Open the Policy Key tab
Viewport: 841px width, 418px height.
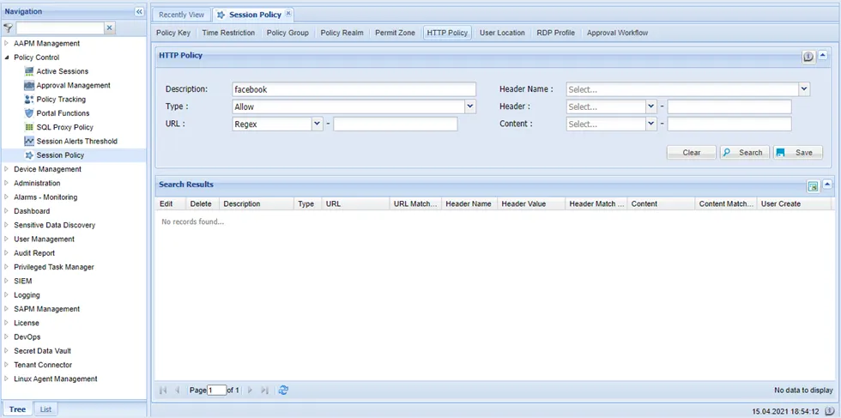click(173, 33)
